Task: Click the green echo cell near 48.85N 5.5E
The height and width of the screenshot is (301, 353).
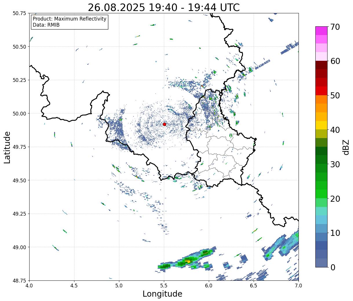Action: [x=165, y=266]
